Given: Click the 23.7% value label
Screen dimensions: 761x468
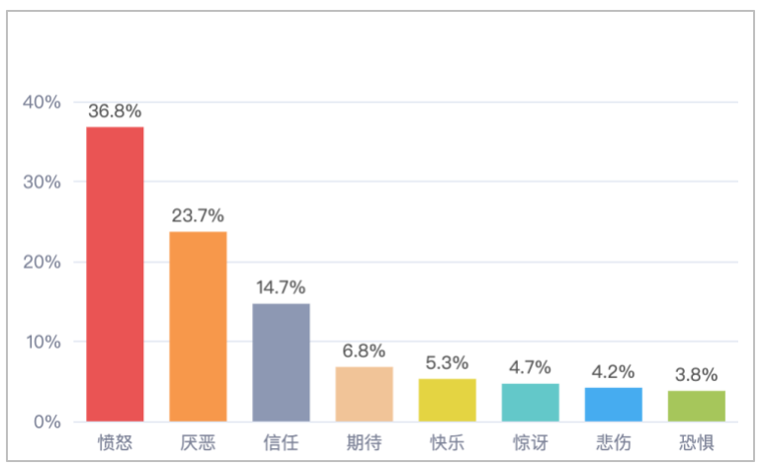Looking at the screenshot, I should [198, 216].
